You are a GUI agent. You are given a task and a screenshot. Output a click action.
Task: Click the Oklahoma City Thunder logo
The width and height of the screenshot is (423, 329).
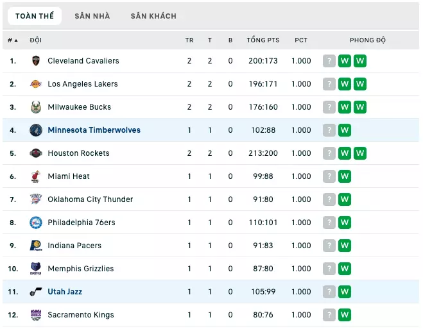(x=36, y=199)
